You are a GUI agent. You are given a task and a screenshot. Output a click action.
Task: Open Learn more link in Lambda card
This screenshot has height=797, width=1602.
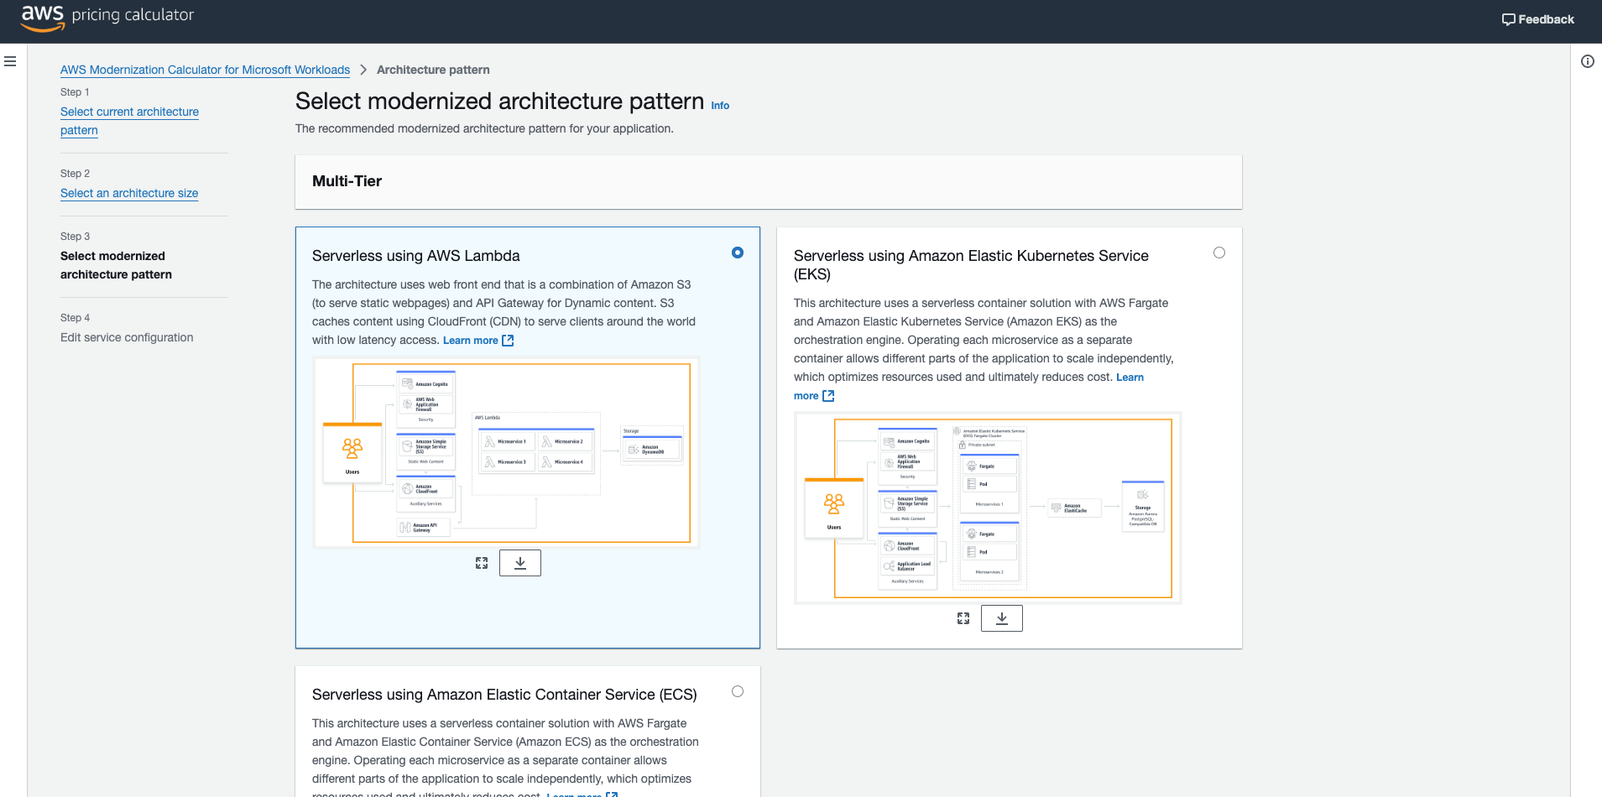click(477, 341)
